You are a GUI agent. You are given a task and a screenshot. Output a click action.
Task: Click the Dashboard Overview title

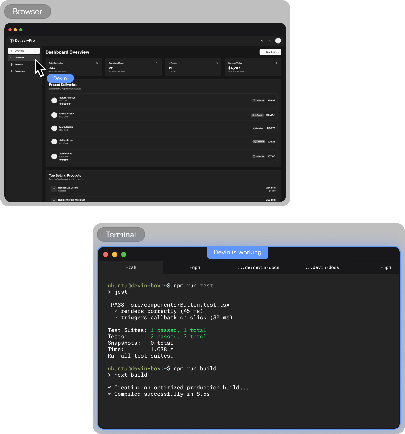tap(67, 52)
